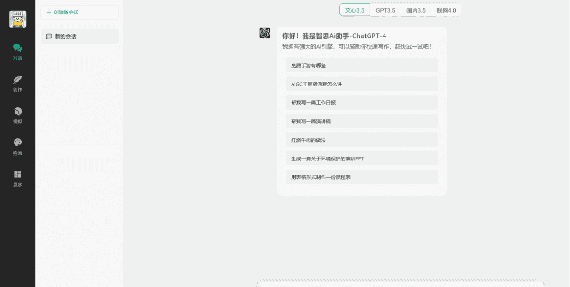This screenshot has width=570, height=287.
Task: Choose the 免费手游有哪些 suggested prompt
Action: click(x=361, y=65)
